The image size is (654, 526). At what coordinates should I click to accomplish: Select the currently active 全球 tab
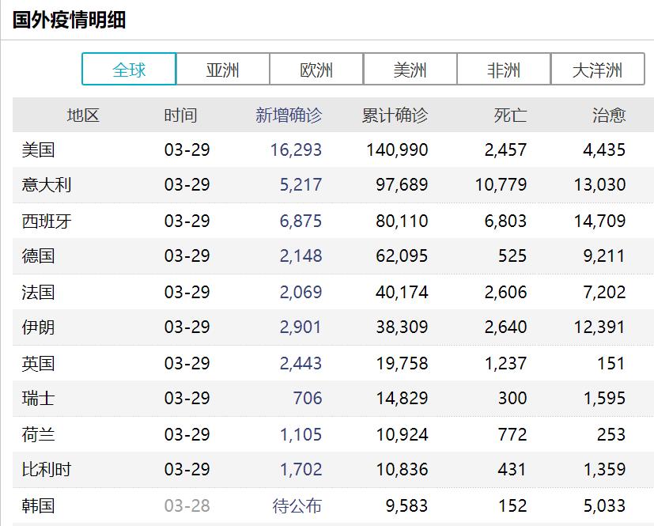128,69
